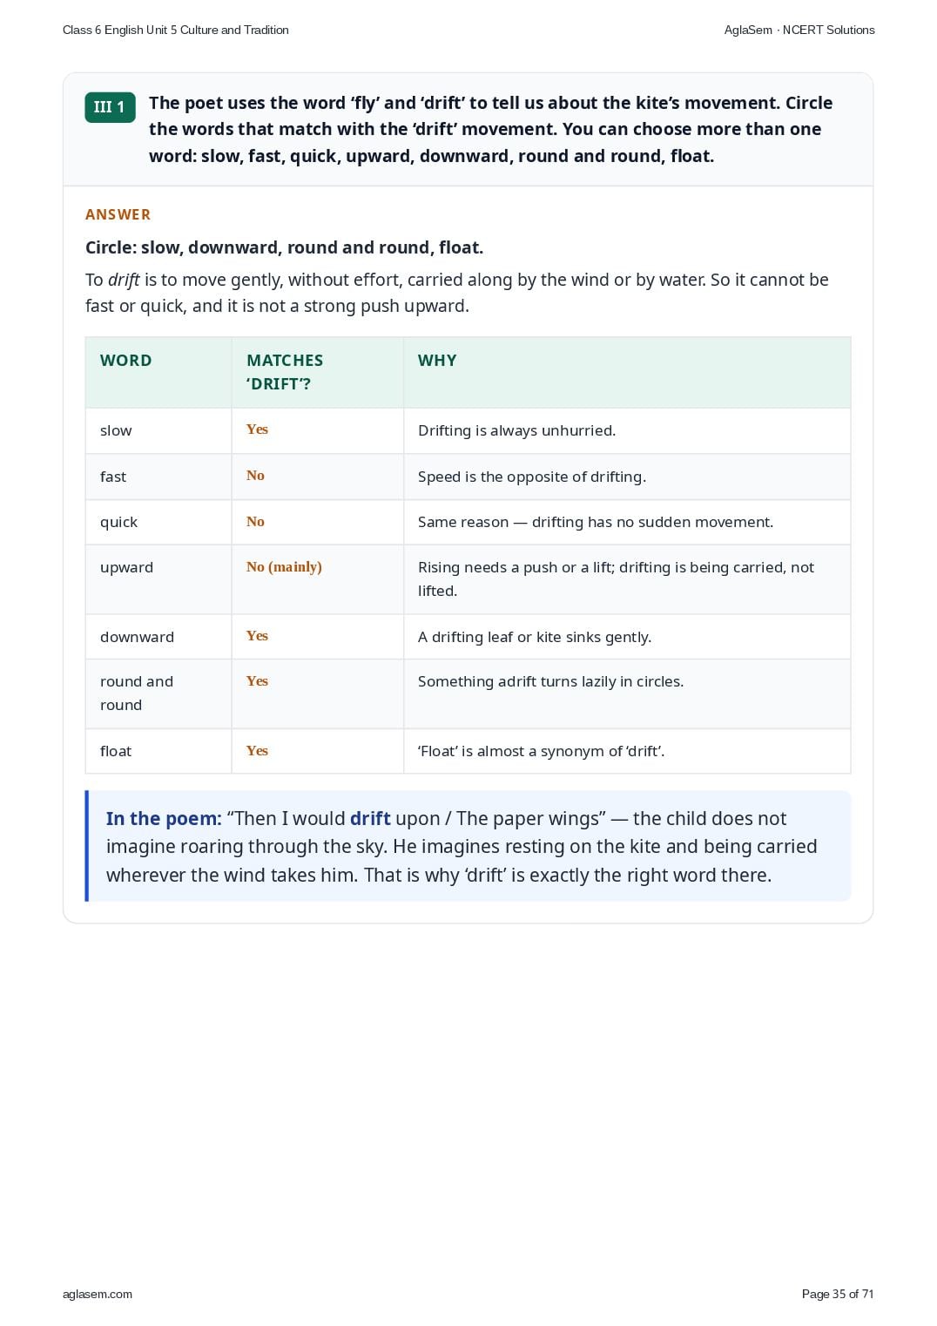Select the 'slow' table cell
This screenshot has width=937, height=1326.
point(158,430)
